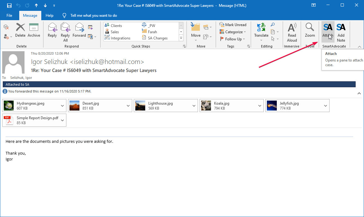Expand the Categorize dropdown

[x=245, y=32]
